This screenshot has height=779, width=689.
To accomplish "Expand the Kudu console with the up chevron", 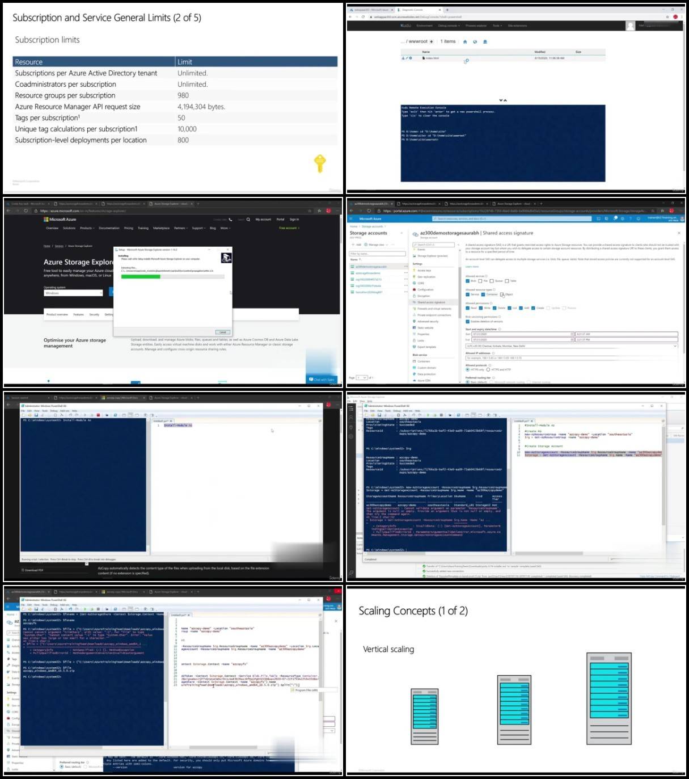I will pos(505,100).
